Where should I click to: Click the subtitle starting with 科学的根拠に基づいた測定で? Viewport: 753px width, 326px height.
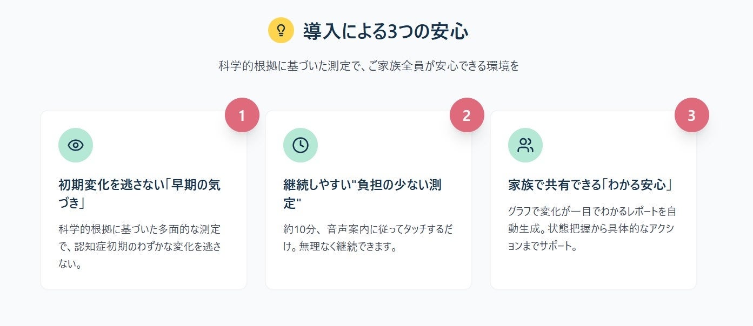click(x=369, y=66)
